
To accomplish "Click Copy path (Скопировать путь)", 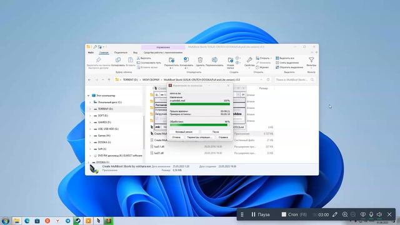I will coord(149,62).
